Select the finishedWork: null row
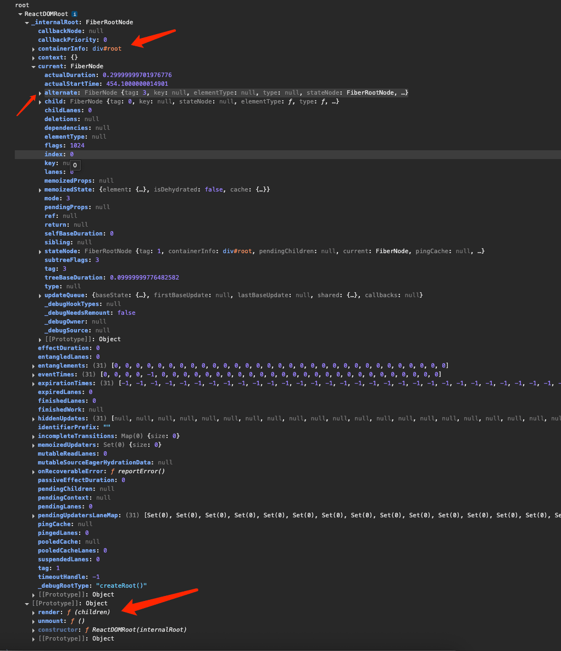The image size is (561, 651). (70, 409)
